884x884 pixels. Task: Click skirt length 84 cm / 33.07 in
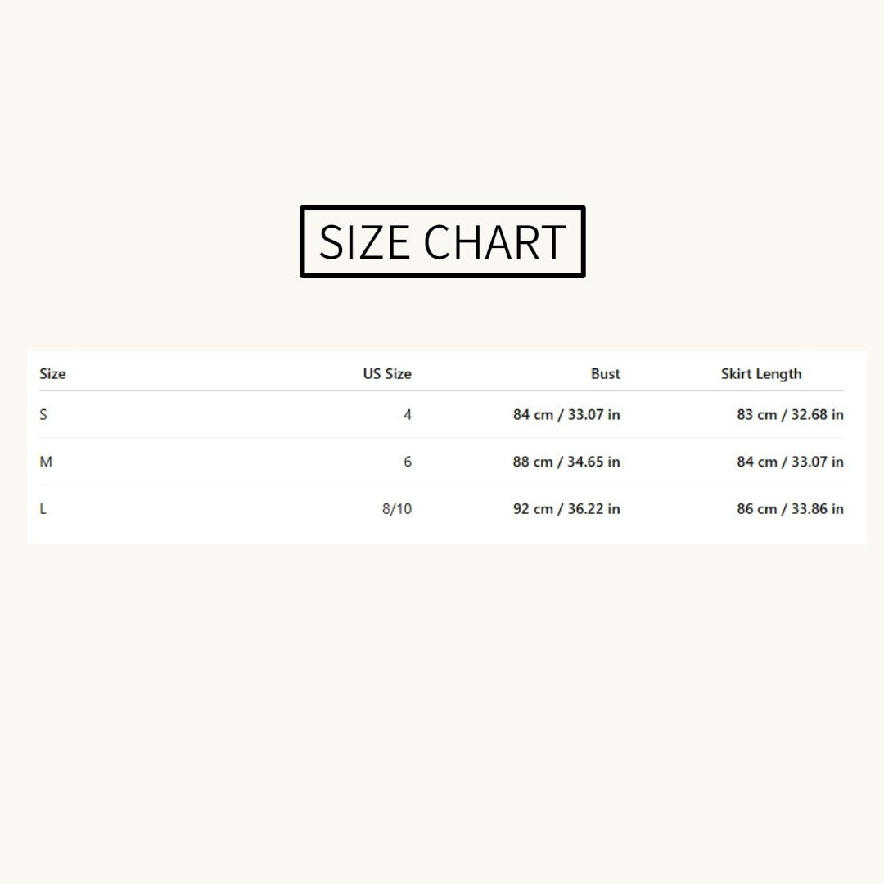tap(790, 462)
